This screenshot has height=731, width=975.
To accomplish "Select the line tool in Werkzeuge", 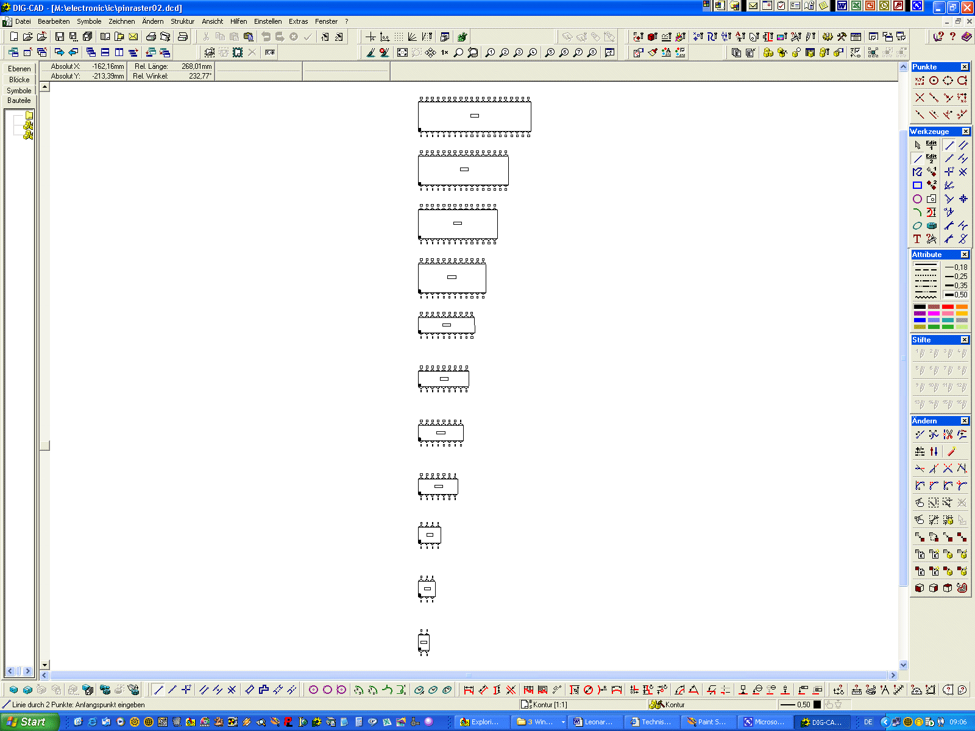I will (918, 158).
